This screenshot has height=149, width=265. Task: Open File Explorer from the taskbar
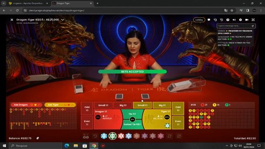coord(76,146)
